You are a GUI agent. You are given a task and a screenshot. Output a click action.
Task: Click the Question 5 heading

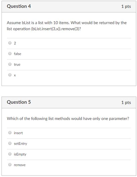coord(19,102)
